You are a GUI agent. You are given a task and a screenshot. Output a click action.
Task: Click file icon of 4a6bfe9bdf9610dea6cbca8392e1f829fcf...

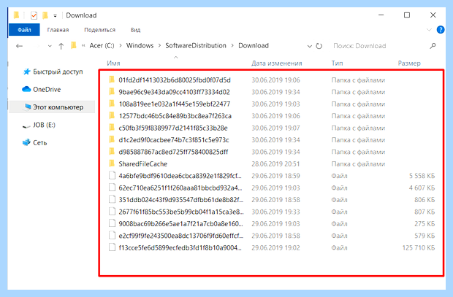pos(112,175)
